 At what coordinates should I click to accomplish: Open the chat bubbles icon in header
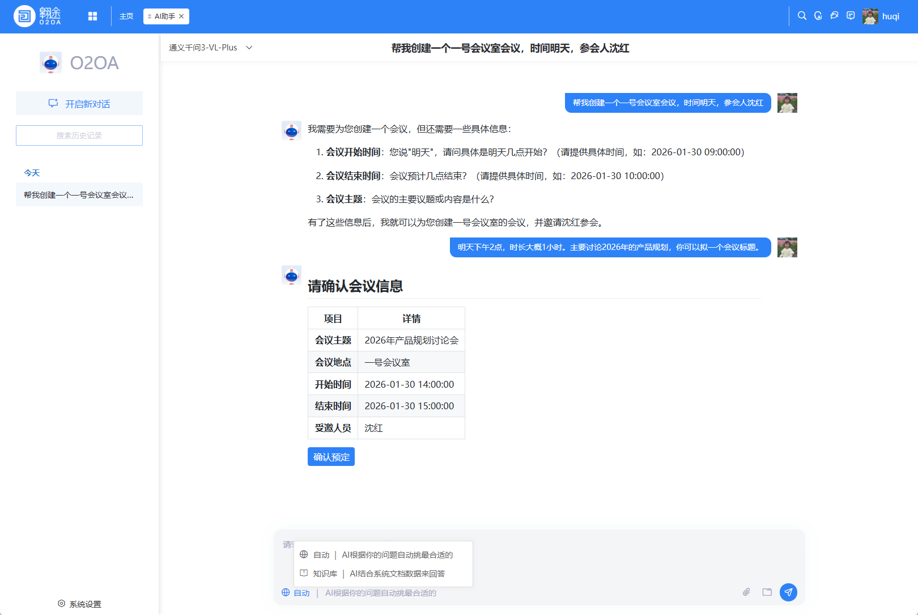click(834, 16)
